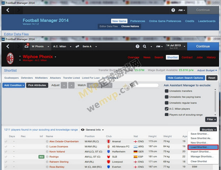The image size is (221, 170).
Task: Expand date 14 Jul 2013 dropdown
Action: tap(184, 46)
